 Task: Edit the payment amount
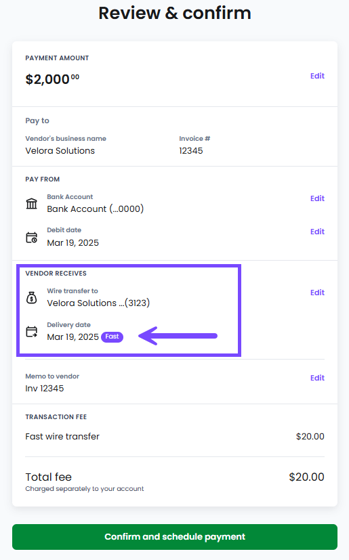pyautogui.click(x=317, y=76)
